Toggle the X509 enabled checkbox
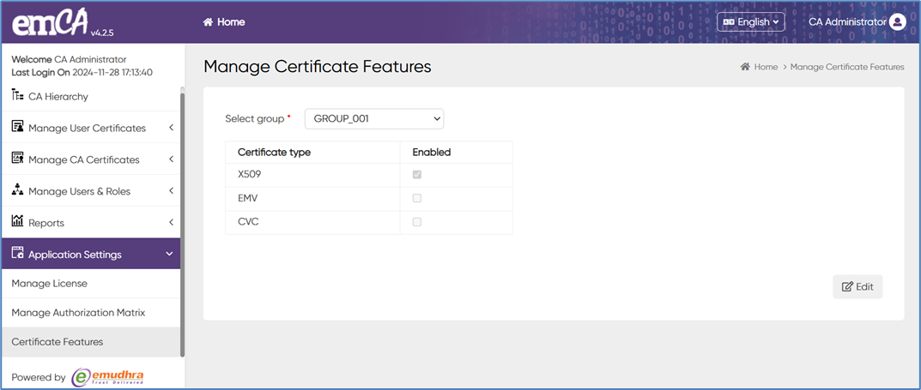 click(417, 175)
